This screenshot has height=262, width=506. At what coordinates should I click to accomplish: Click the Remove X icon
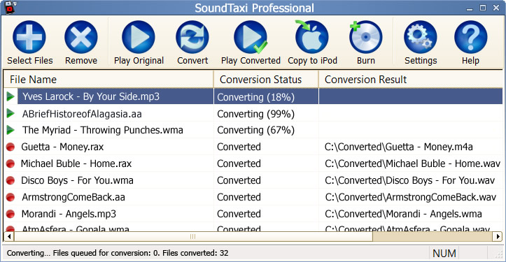tap(81, 37)
